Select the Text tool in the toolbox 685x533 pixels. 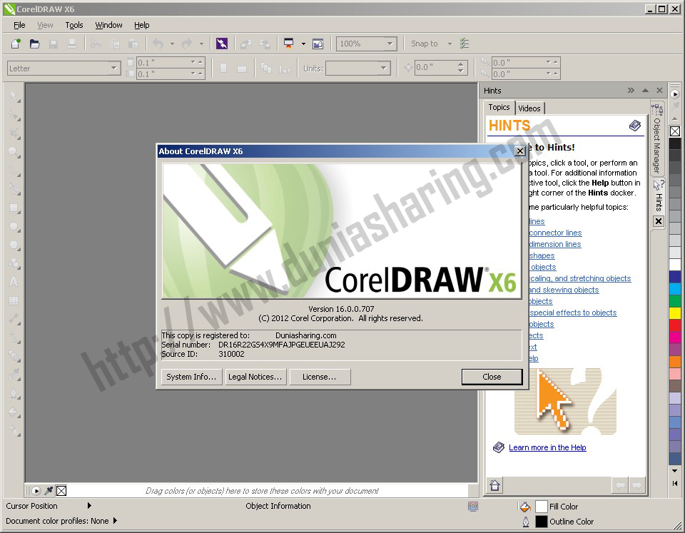(14, 282)
